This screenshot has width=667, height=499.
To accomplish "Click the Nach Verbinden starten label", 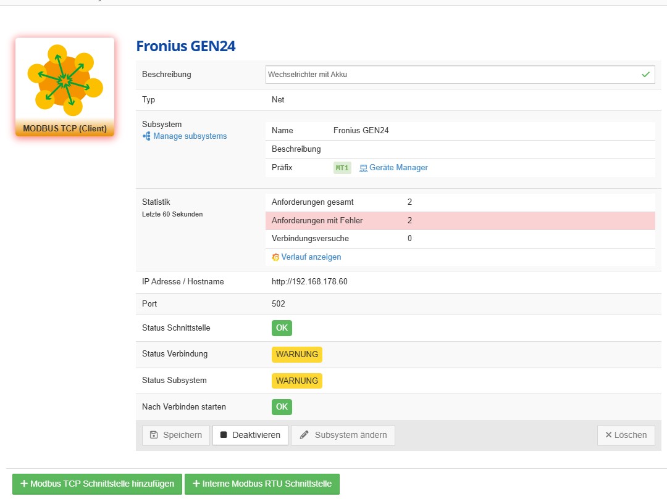I will (184, 407).
